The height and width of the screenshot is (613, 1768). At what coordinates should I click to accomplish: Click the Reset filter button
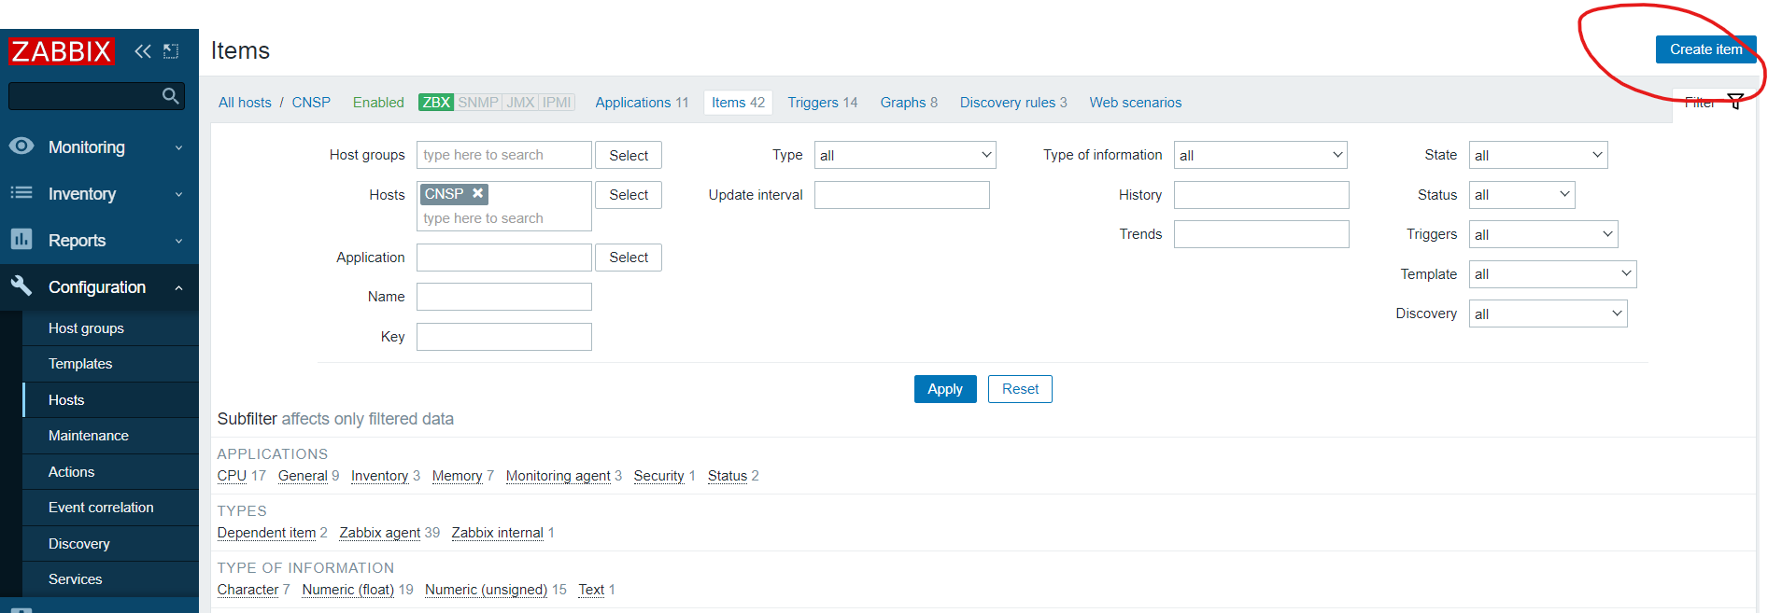tap(1020, 389)
